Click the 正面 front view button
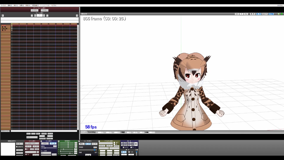 pyautogui.click(x=123, y=143)
